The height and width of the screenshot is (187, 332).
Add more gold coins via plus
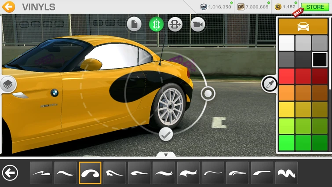point(296,3)
